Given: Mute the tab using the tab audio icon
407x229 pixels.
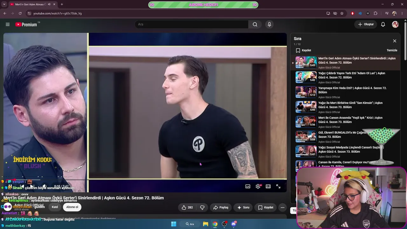Looking at the screenshot, I should pyautogui.click(x=49, y=4).
